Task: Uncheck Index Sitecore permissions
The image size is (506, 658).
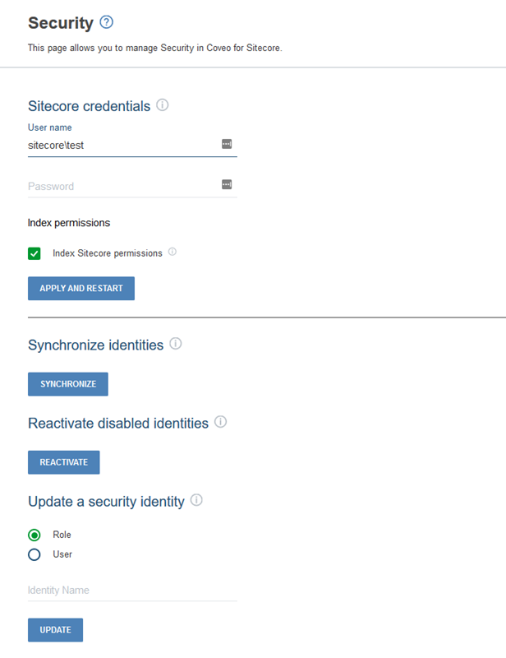Action: pos(34,253)
